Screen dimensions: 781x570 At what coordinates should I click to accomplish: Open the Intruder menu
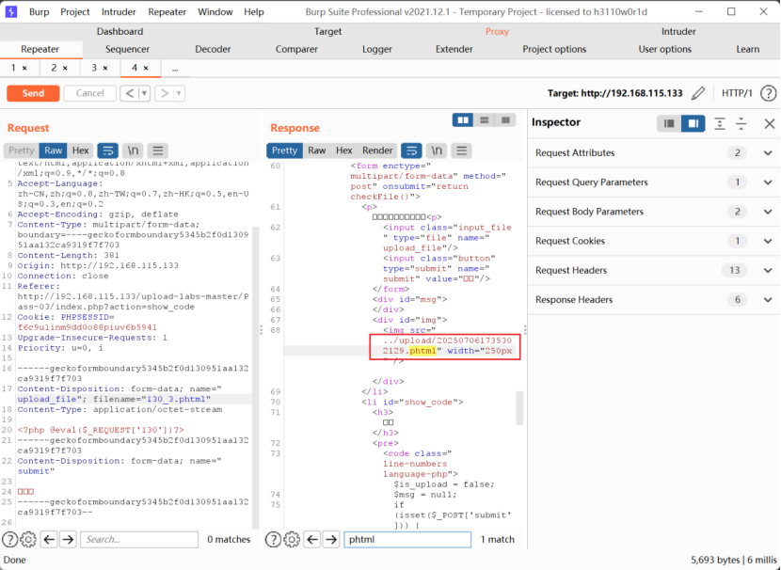(119, 12)
